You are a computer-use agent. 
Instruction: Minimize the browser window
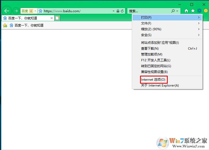(x=180, y=5)
